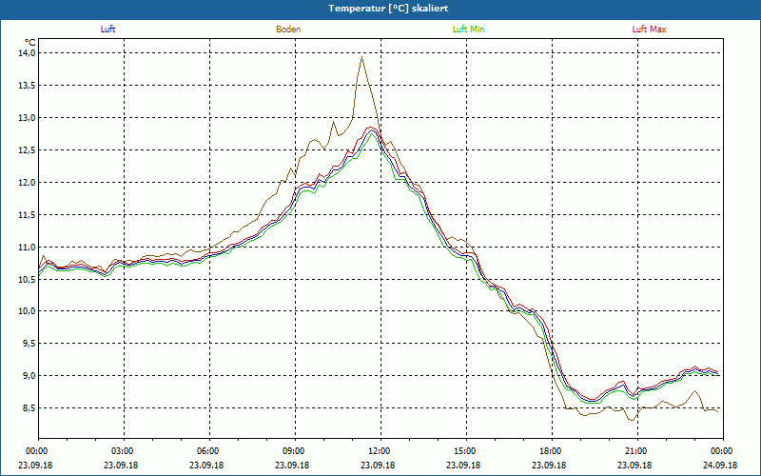Click the 10,5 y-axis value

coord(28,279)
